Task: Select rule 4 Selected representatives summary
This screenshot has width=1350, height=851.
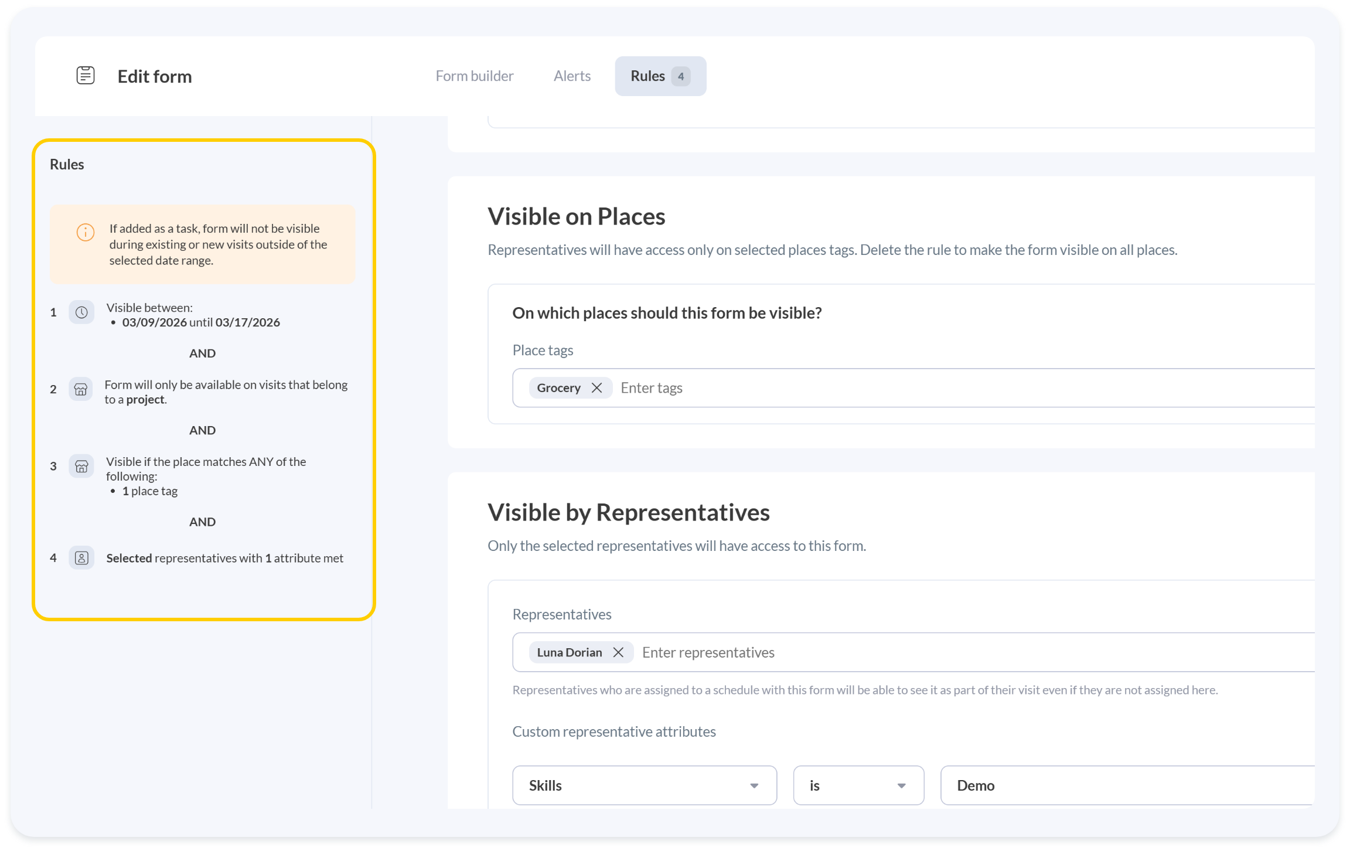Action: pos(224,559)
